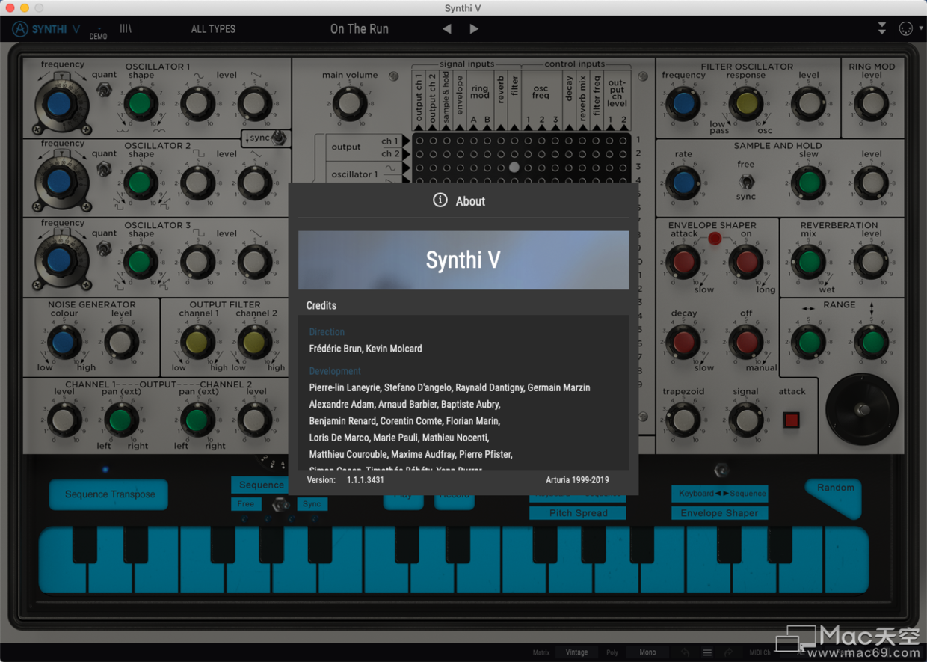Flip Oscillator 2 quant switch
This screenshot has height=662, width=927.
click(105, 170)
